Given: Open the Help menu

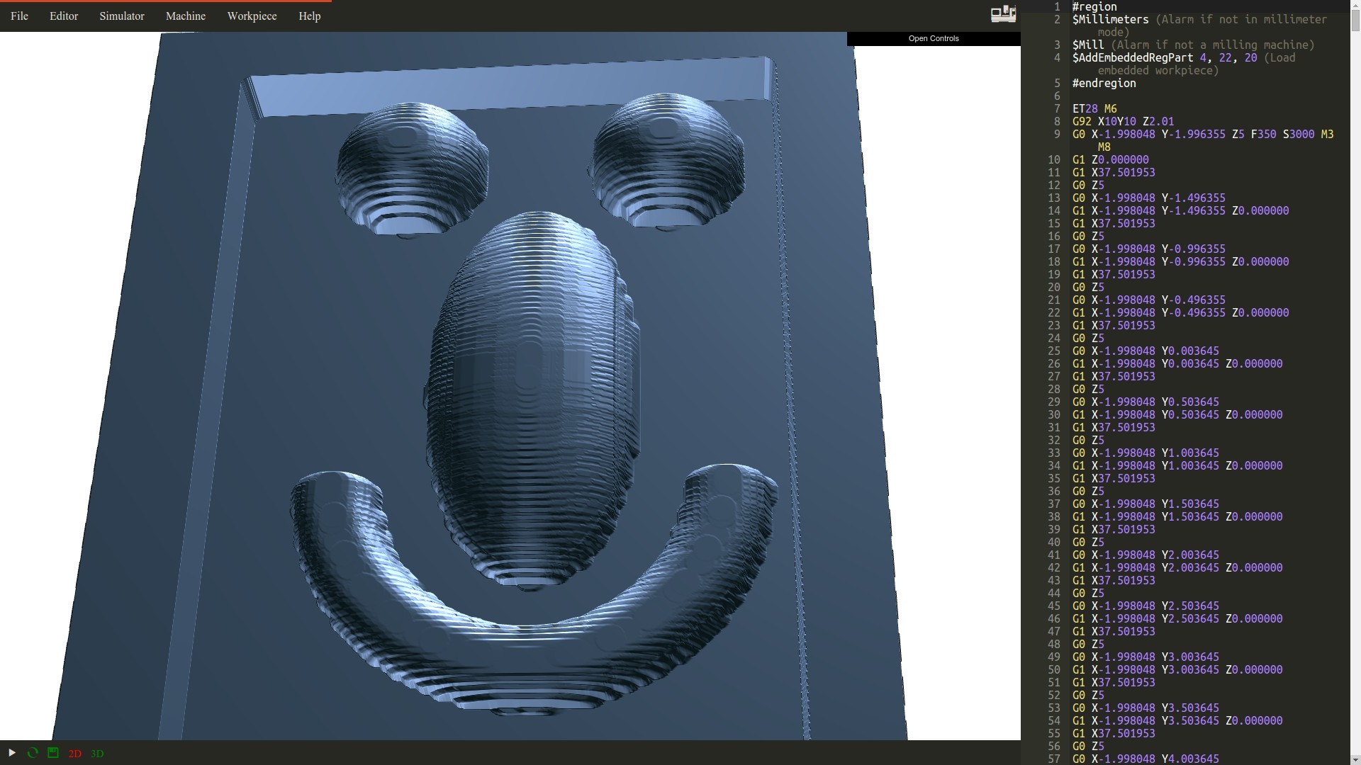Looking at the screenshot, I should click(310, 16).
